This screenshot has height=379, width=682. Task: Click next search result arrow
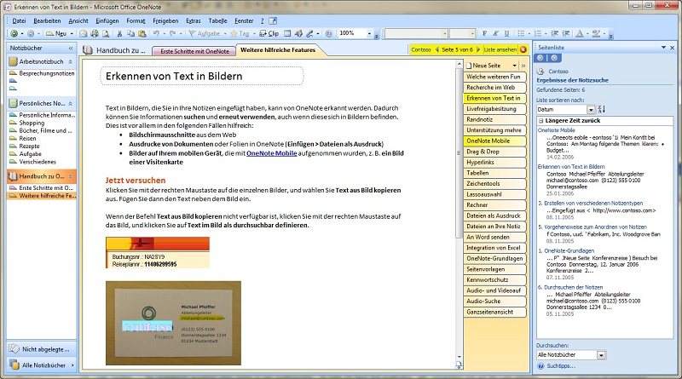tap(478, 49)
